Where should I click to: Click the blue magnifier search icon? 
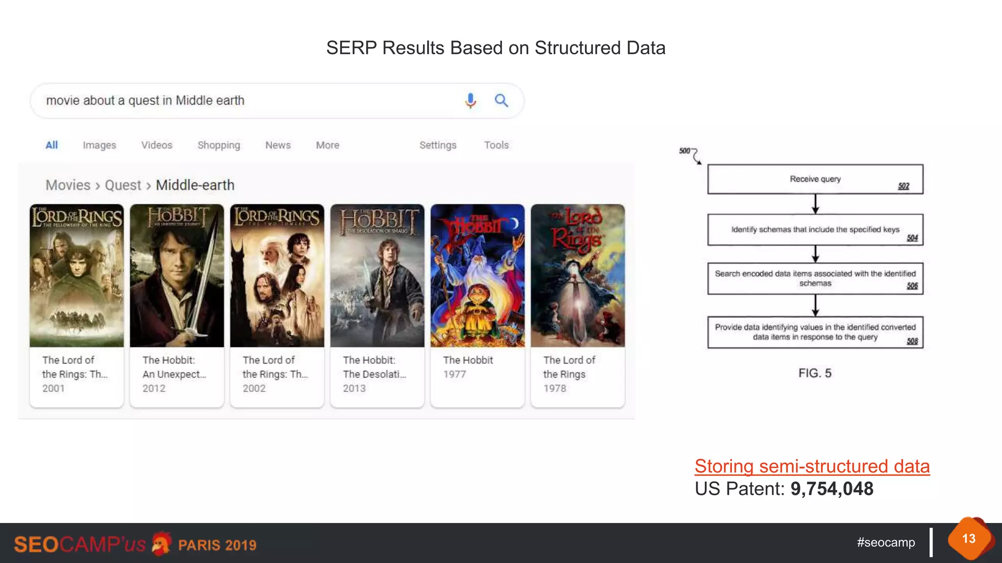click(x=501, y=101)
